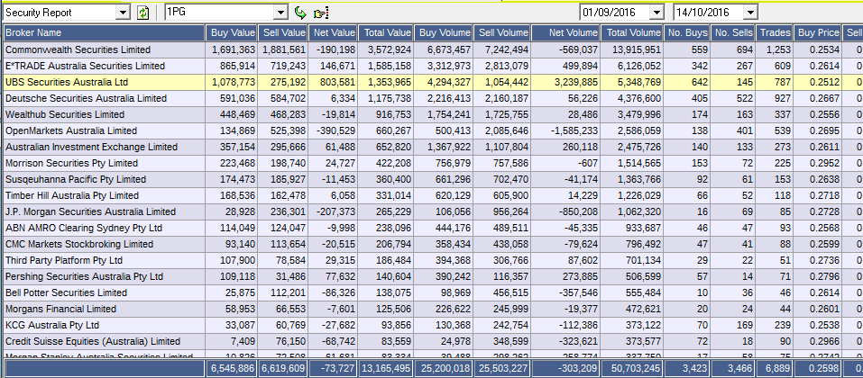This screenshot has height=378, width=863.
Task: Click totals row total value 13,165,495
Action: point(386,368)
